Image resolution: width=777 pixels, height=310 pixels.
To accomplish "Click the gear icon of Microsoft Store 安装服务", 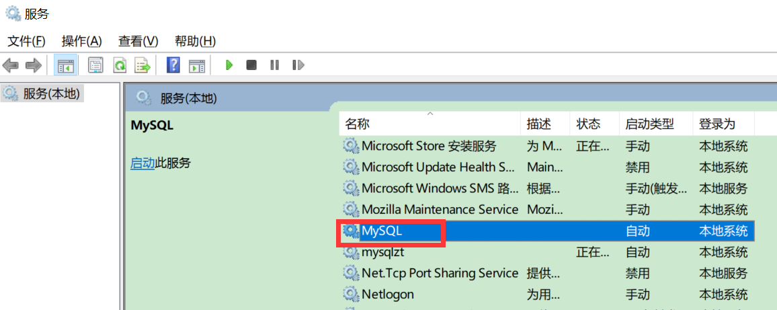I will [x=351, y=146].
